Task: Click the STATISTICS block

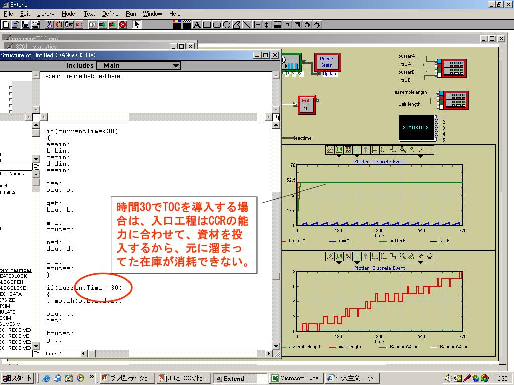Action: coord(416,128)
